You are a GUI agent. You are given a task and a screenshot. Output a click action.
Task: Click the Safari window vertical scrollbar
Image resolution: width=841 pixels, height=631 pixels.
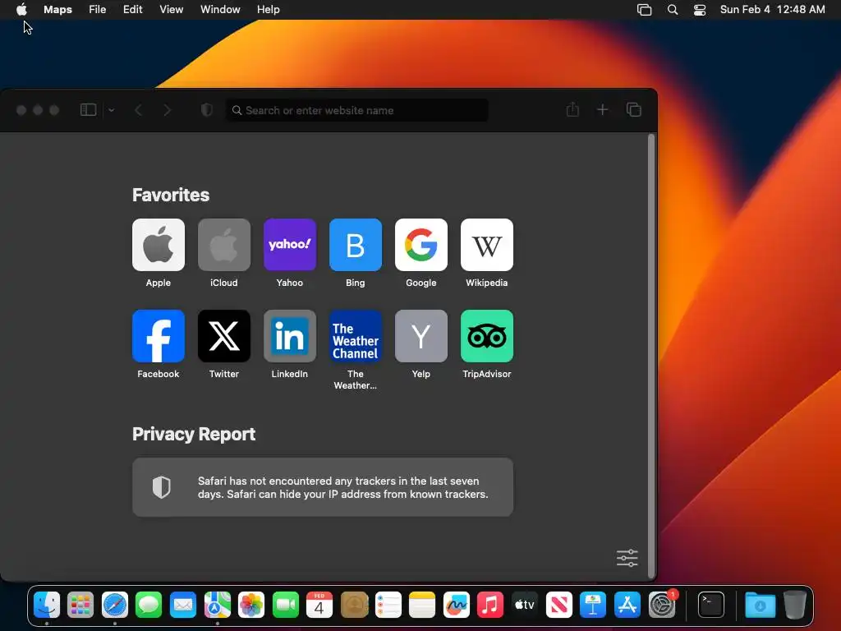[x=651, y=356]
